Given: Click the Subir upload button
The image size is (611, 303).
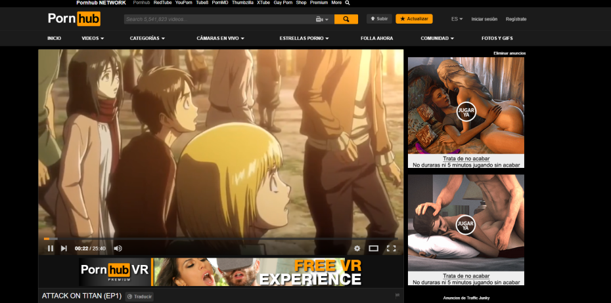Looking at the screenshot, I should pyautogui.click(x=378, y=19).
